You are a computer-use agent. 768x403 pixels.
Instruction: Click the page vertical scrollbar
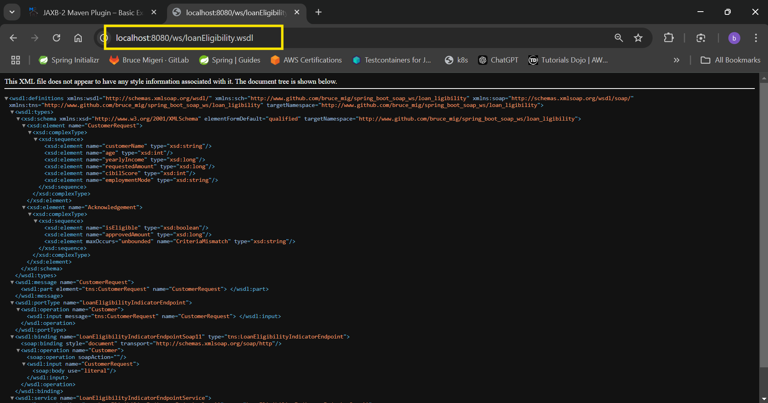pos(764,224)
